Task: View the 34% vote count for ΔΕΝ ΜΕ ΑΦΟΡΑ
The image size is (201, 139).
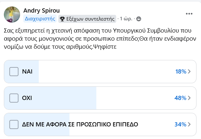Action: coord(180,124)
